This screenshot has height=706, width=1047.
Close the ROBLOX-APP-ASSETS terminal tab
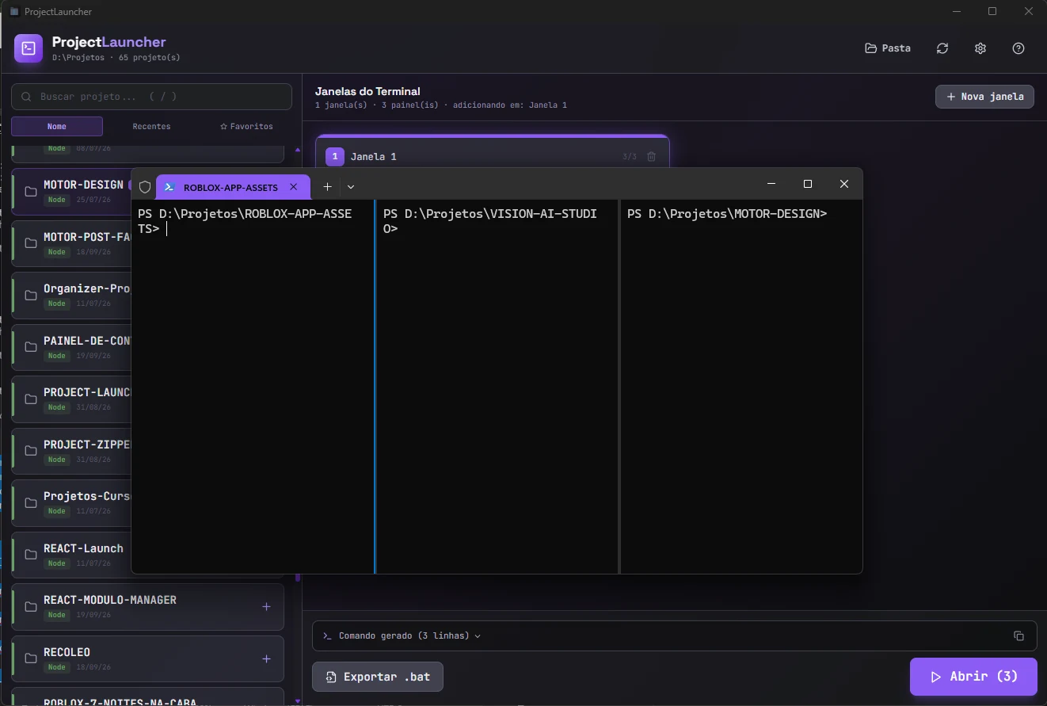point(294,187)
